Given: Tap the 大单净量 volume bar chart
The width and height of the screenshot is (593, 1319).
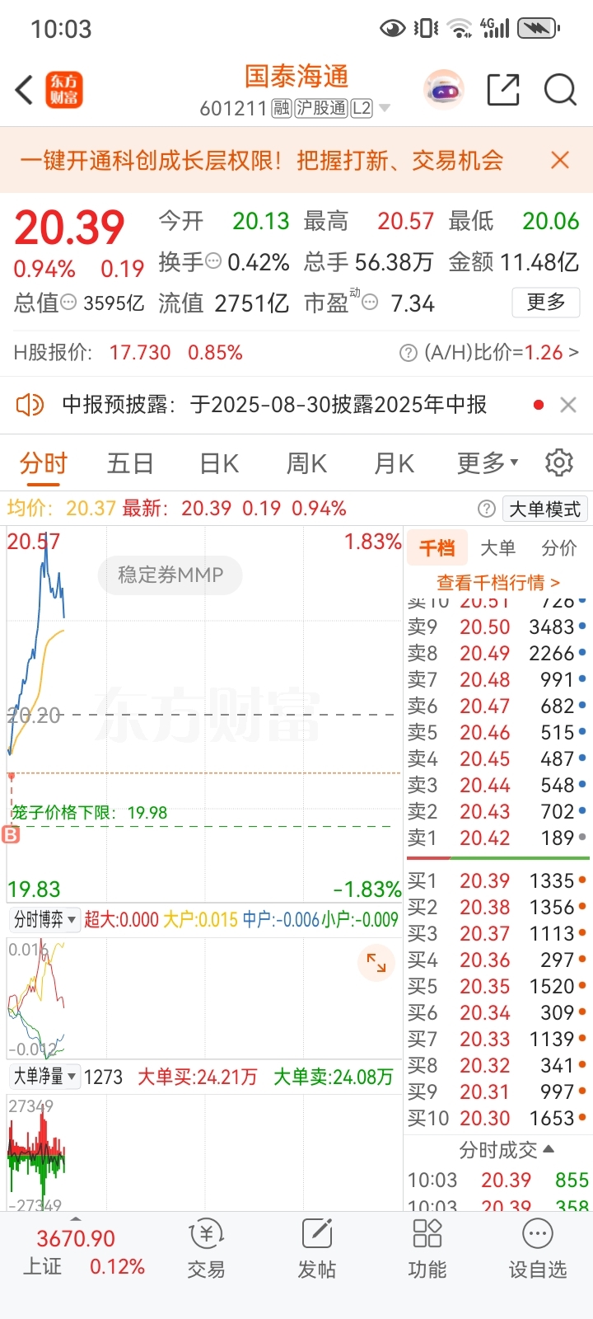Looking at the screenshot, I should (x=204, y=1152).
